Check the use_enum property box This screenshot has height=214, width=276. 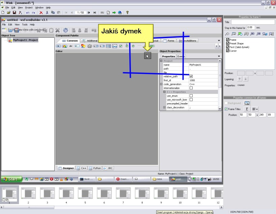(x=191, y=96)
